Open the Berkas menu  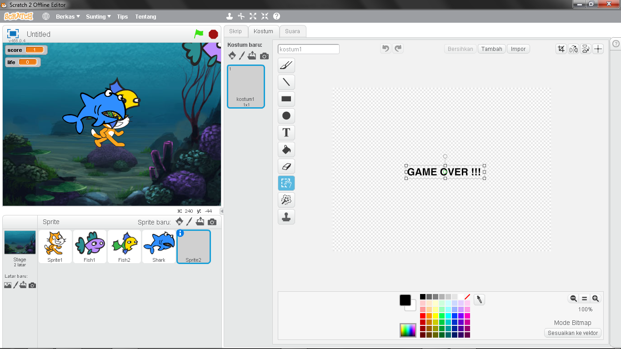66,16
